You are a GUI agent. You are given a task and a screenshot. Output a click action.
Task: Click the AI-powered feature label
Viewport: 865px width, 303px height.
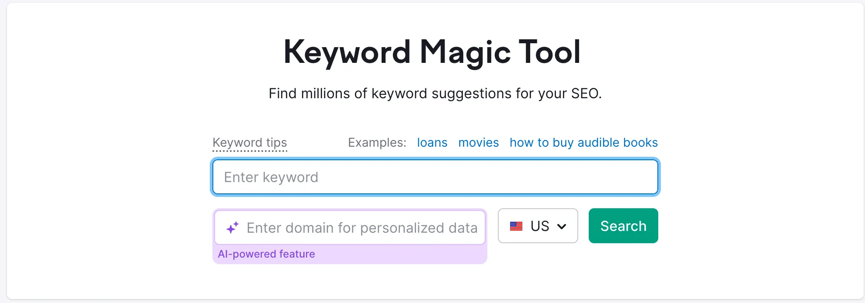pyautogui.click(x=267, y=254)
